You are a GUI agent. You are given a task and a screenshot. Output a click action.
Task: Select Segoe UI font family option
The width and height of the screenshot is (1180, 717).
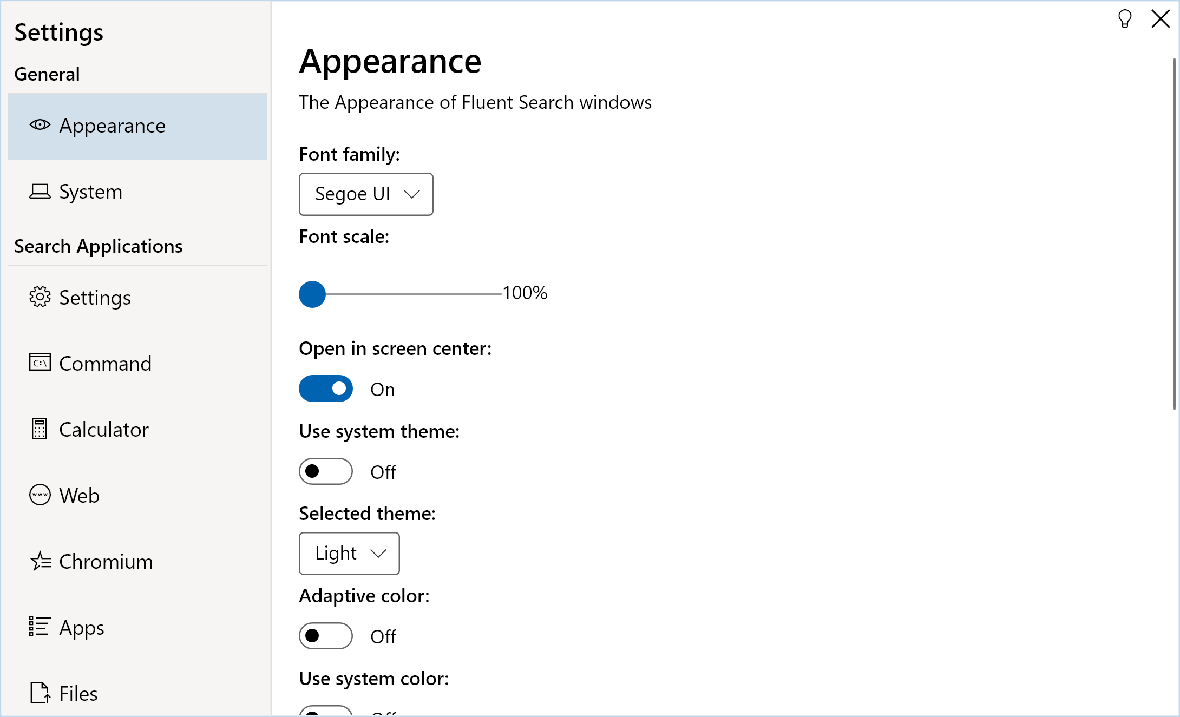pos(366,193)
